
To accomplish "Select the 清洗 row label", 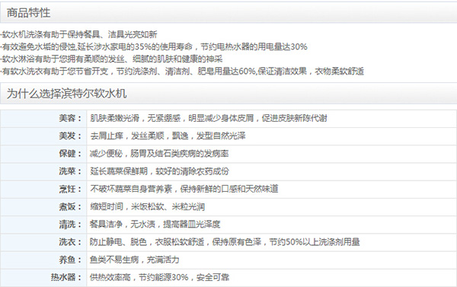I will coord(70,225).
